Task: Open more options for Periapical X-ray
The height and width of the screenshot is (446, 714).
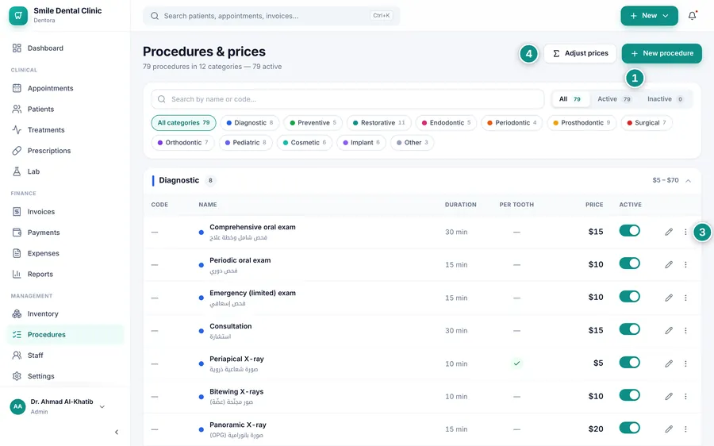Action: pyautogui.click(x=685, y=363)
